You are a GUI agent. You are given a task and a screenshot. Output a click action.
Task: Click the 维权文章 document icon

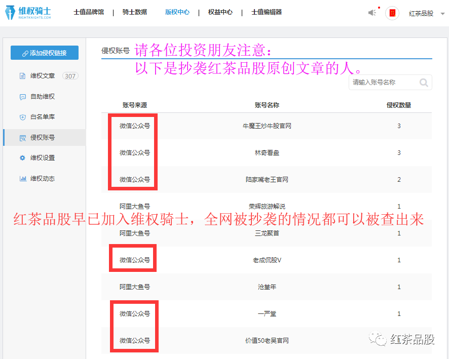pos(22,76)
